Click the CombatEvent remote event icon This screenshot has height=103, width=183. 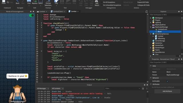coord(156,29)
